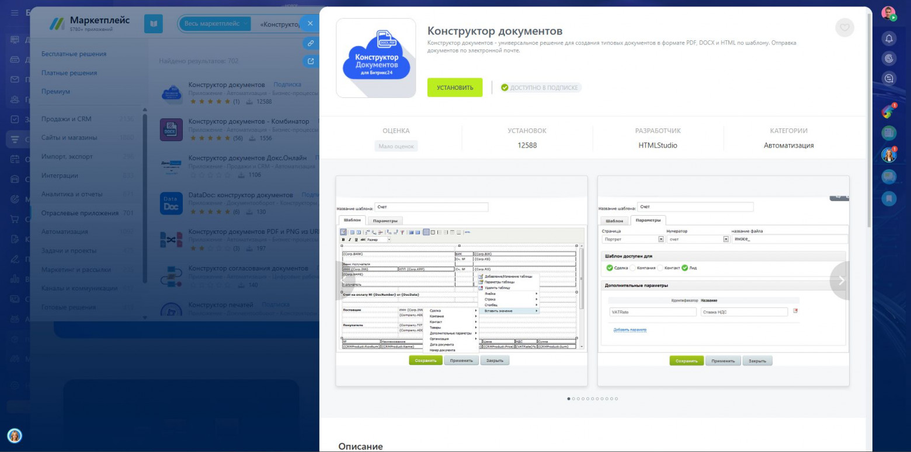
Task: Open the Параметры screenshot thumbnail
Action: tap(723, 281)
